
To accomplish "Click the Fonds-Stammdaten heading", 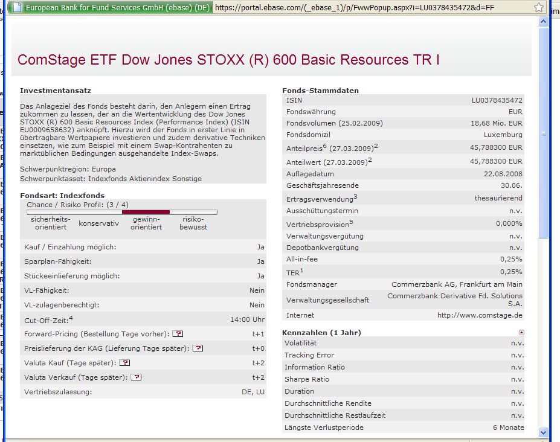I will click(x=320, y=91).
